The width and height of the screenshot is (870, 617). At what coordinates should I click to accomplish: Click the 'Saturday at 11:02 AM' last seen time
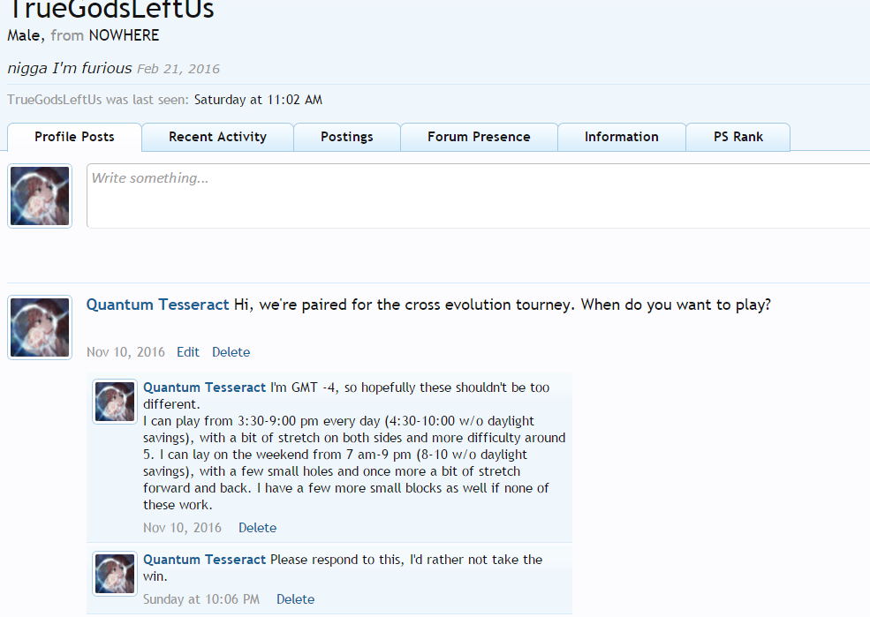point(258,100)
